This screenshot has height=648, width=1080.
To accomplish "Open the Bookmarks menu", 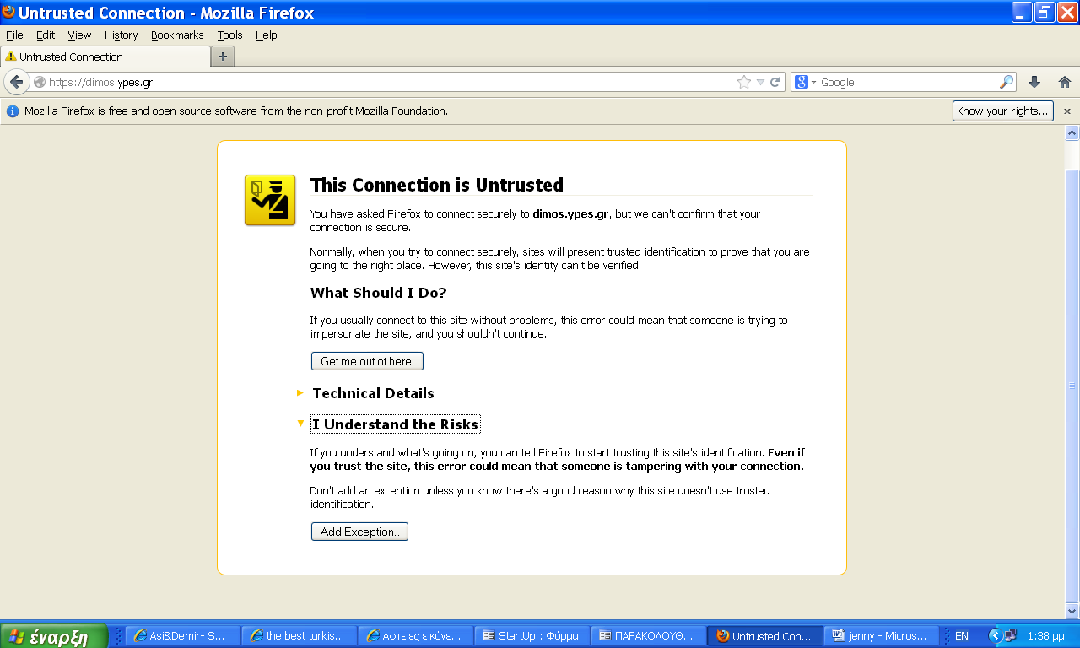I will point(177,35).
